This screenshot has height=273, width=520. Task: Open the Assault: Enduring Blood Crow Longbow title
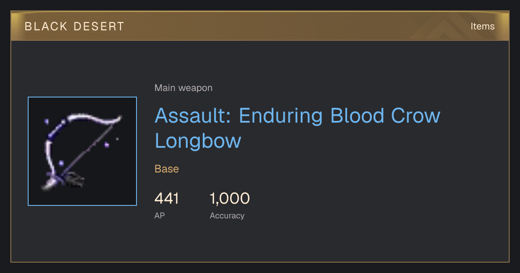tap(297, 128)
